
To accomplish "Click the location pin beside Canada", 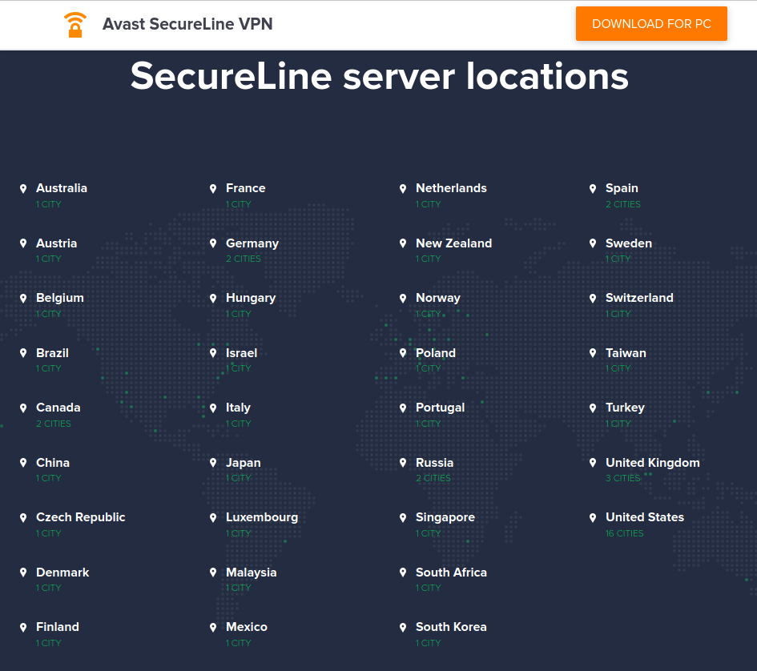I will pos(23,408).
